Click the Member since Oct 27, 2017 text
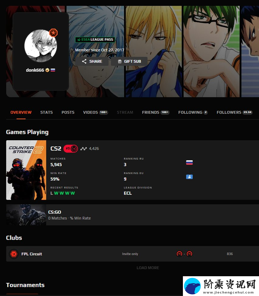The width and height of the screenshot is (259, 296). [x=100, y=50]
